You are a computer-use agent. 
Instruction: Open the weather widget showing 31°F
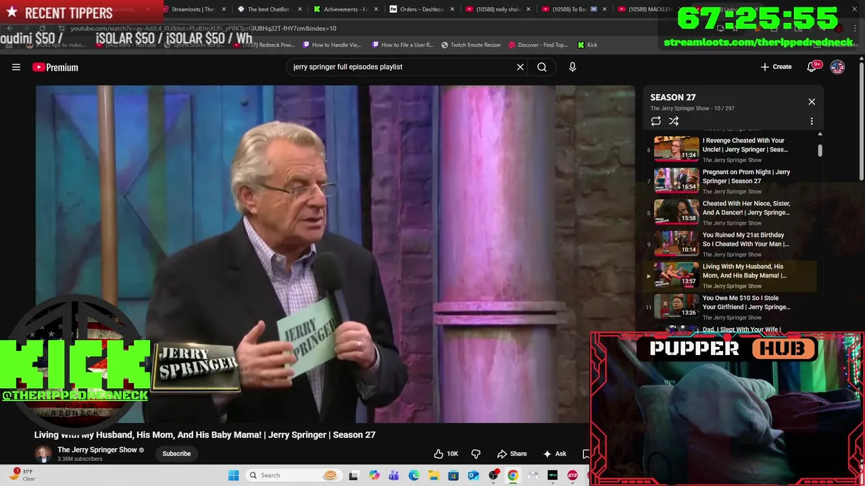pyautogui.click(x=22, y=475)
